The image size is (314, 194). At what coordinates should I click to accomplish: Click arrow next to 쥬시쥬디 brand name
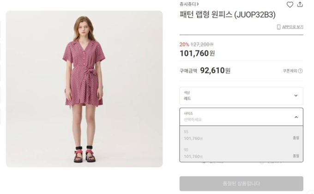tap(198, 4)
